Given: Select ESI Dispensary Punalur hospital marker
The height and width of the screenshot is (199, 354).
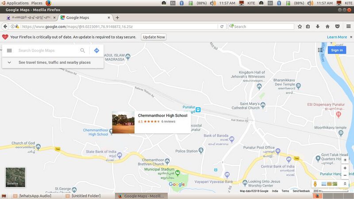Looking at the screenshot, I should click(x=339, y=115).
